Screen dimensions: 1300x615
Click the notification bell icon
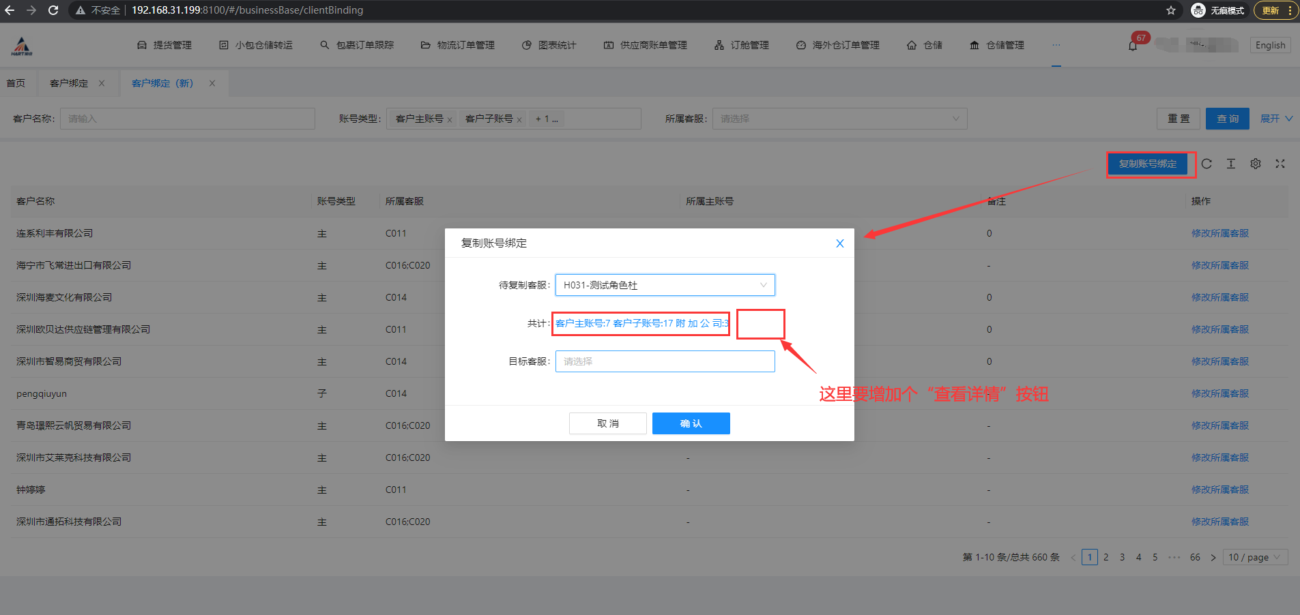pyautogui.click(x=1133, y=46)
